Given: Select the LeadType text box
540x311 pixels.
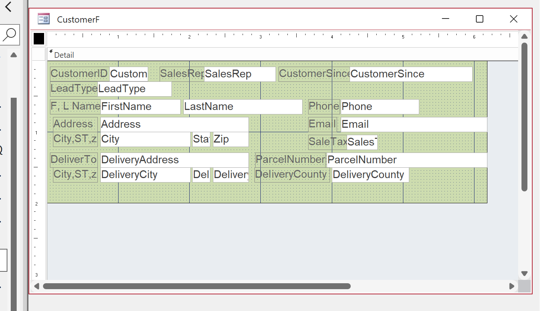Looking at the screenshot, I should click(134, 89).
